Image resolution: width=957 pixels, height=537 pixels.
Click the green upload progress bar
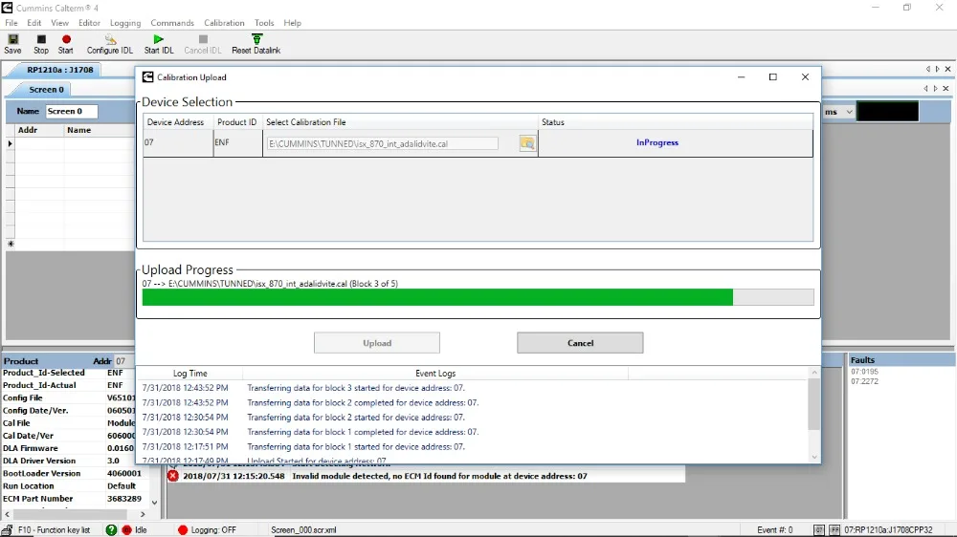[437, 297]
